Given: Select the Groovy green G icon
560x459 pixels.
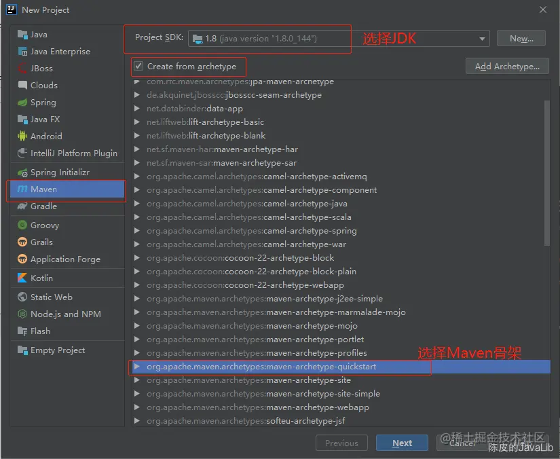Looking at the screenshot, I should [22, 225].
